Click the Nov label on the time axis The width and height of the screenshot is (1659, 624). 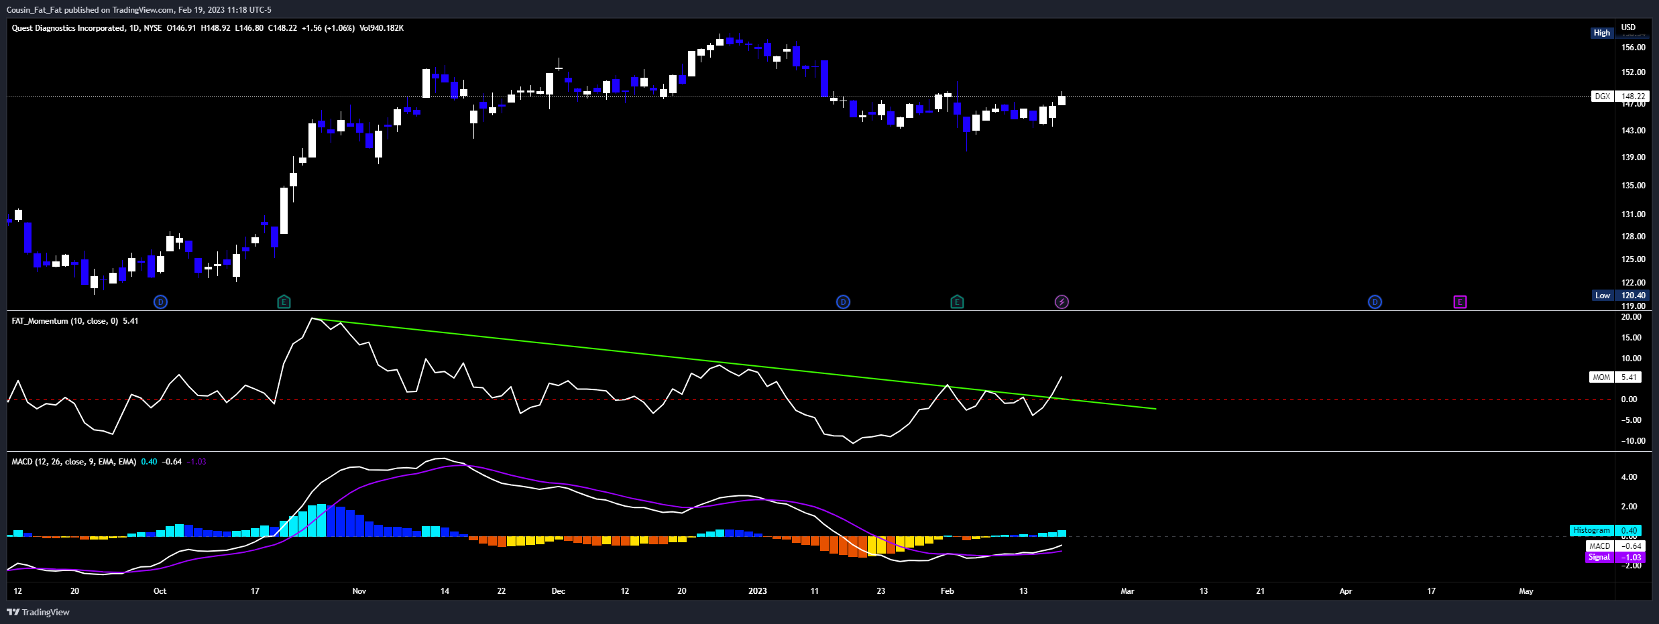coord(359,591)
